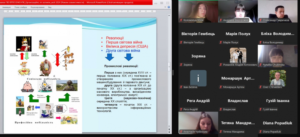
Task: Click the divider handle between slide and gallery
Action: coord(173,73)
